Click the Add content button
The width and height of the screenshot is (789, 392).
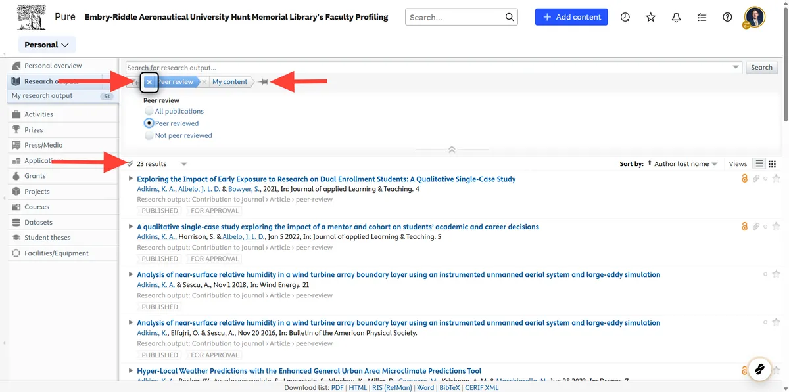pos(571,17)
